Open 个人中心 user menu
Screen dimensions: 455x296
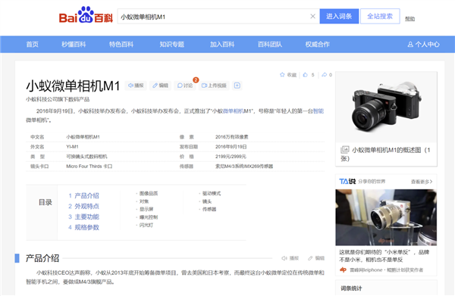coord(423,45)
